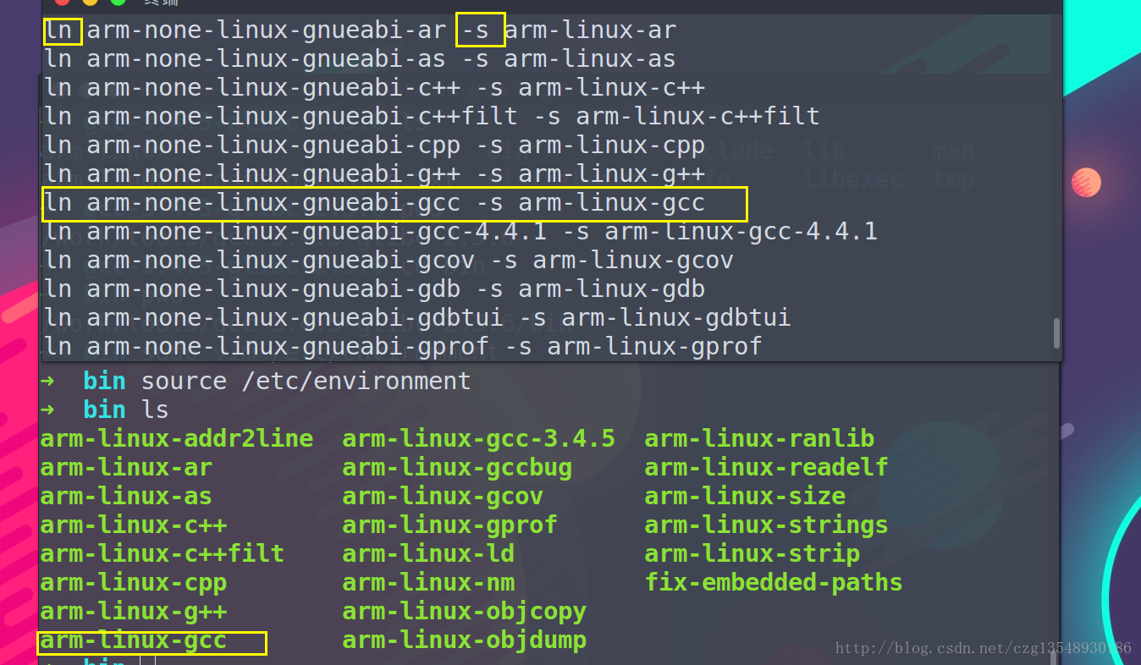Click the 'ln arm-none-linux-gnueabi-ar -s arm-linux-ar' line

(x=361, y=31)
